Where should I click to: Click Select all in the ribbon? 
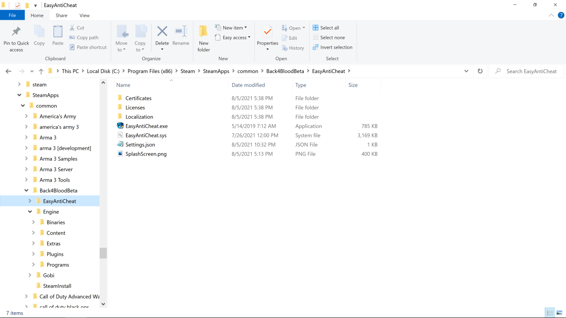tap(326, 28)
